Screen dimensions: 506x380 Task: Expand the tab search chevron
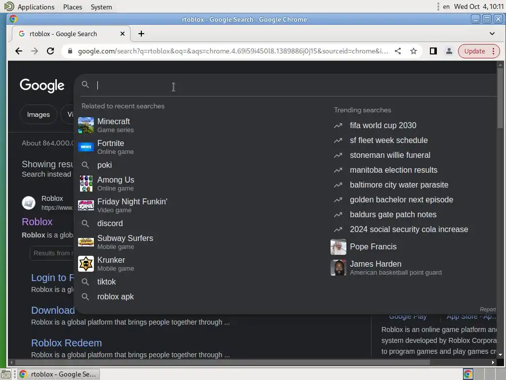pyautogui.click(x=492, y=34)
